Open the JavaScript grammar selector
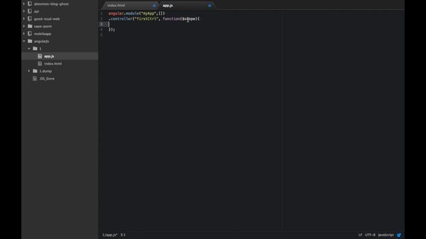The height and width of the screenshot is (239, 426). click(x=386, y=235)
